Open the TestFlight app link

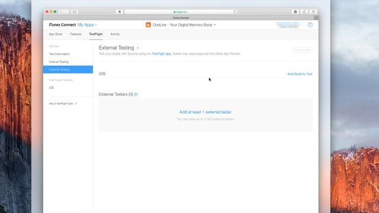(162, 54)
